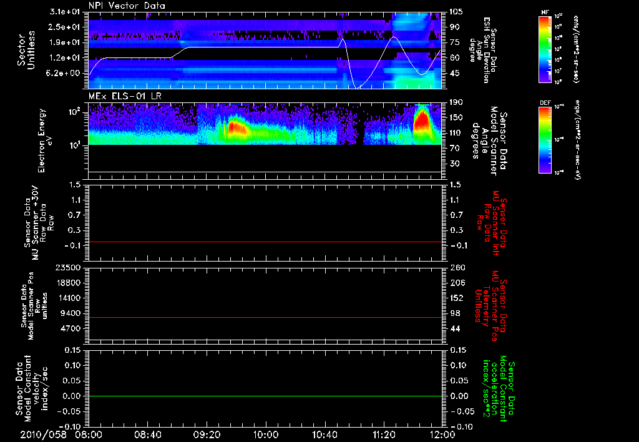Select the "MEx ELS-01 LR" panel title
Image resolution: width=639 pixels, height=442 pixels.
pos(125,96)
